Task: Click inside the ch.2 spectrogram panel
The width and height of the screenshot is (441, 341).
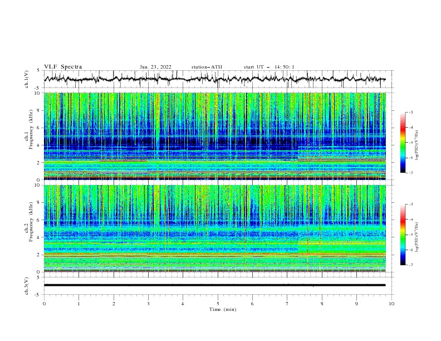Action: [x=214, y=228]
